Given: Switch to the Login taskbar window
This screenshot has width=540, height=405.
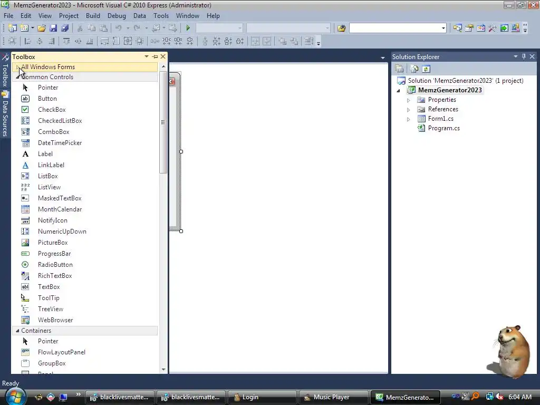Looking at the screenshot, I should (x=262, y=397).
